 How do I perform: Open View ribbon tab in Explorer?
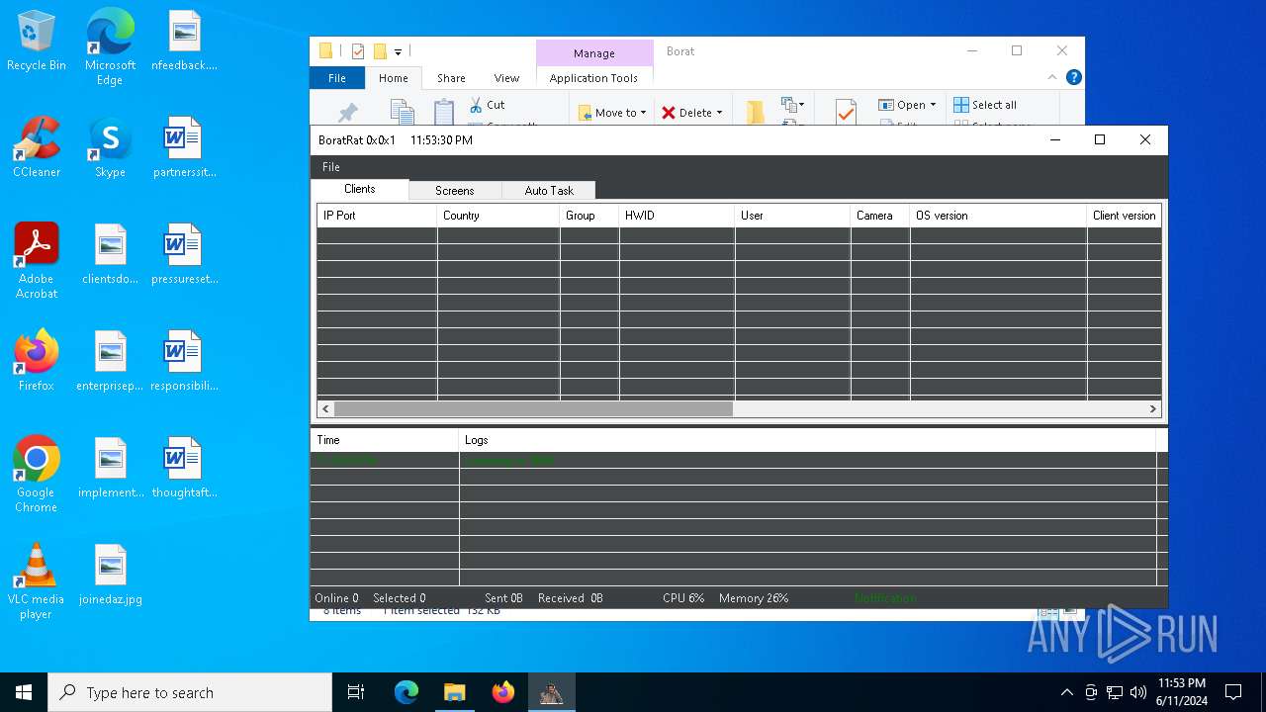506,78
